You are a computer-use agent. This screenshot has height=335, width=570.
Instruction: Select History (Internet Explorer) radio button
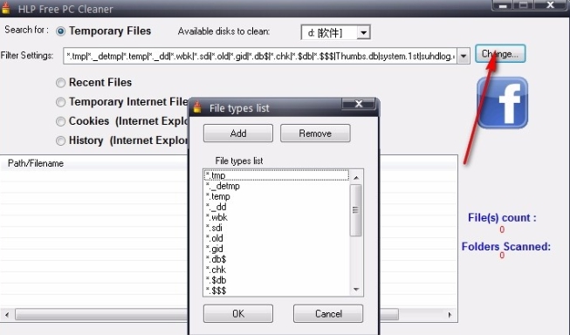click(61, 140)
